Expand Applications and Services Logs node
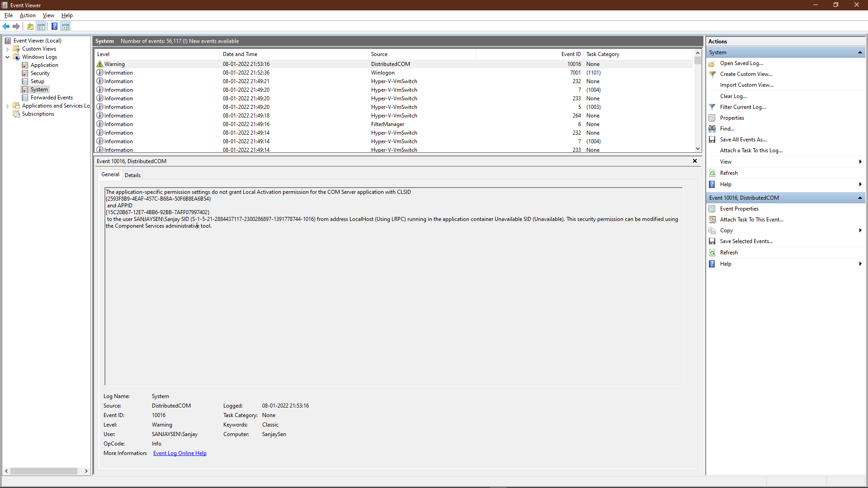The height and width of the screenshot is (488, 868). pos(7,106)
